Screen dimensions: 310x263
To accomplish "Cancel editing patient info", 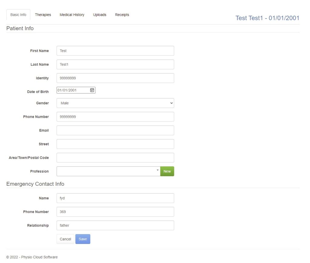I will (x=65, y=239).
